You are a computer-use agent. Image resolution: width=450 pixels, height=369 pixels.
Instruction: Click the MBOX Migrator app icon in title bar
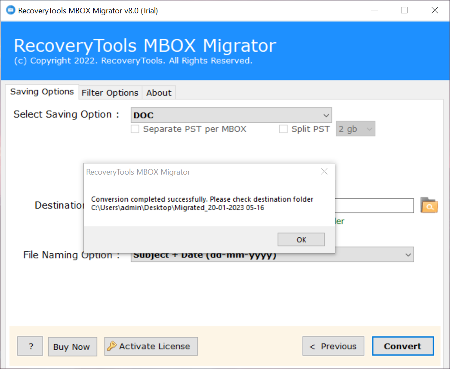click(x=9, y=10)
